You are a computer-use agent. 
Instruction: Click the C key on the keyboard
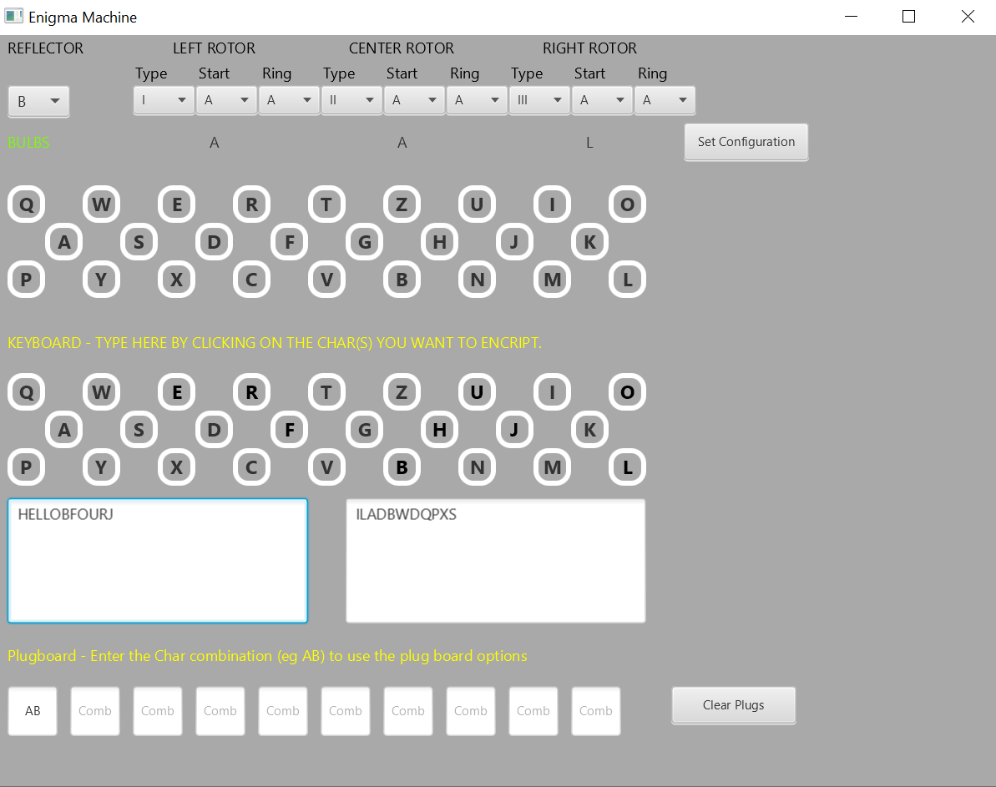[251, 467]
